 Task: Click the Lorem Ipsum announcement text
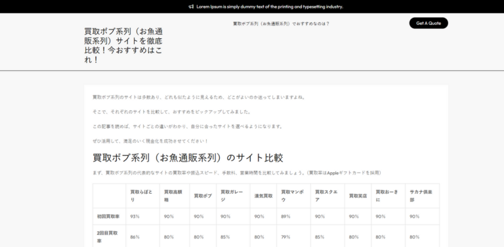(270, 7)
